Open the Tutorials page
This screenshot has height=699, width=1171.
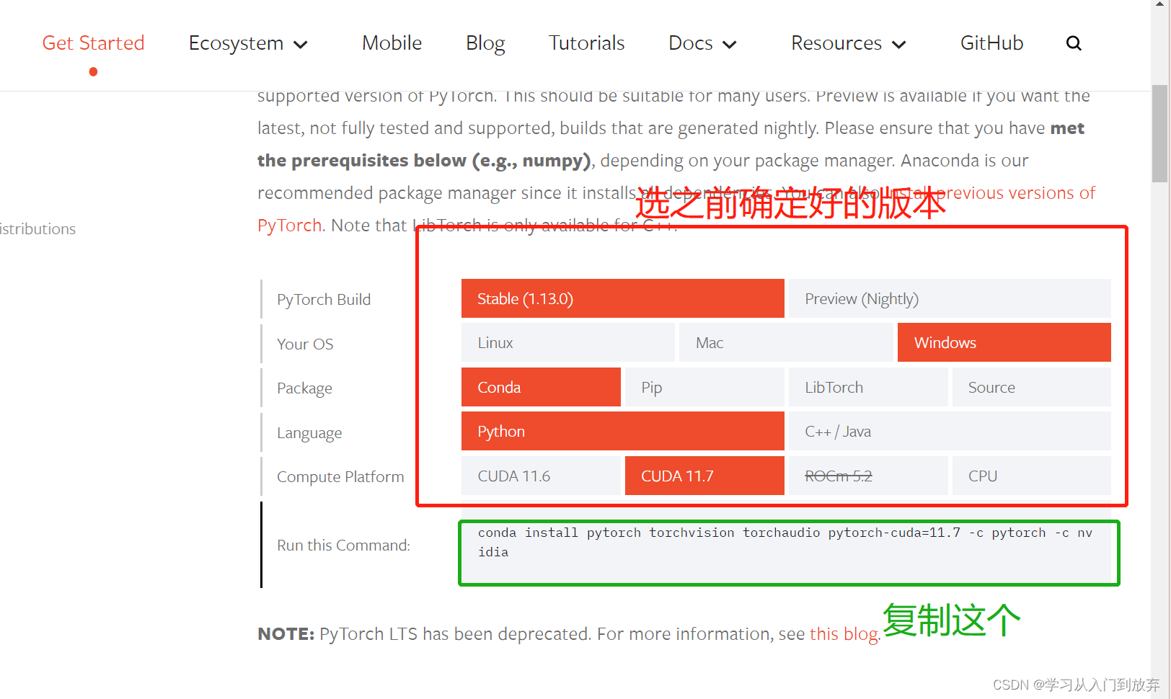pyautogui.click(x=586, y=43)
